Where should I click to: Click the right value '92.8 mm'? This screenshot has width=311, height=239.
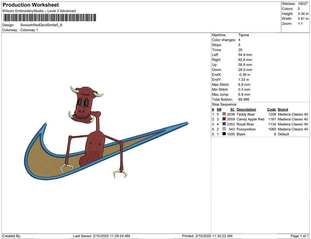tap(245, 60)
